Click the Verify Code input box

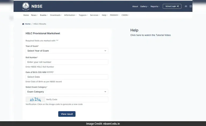[x=76, y=100]
